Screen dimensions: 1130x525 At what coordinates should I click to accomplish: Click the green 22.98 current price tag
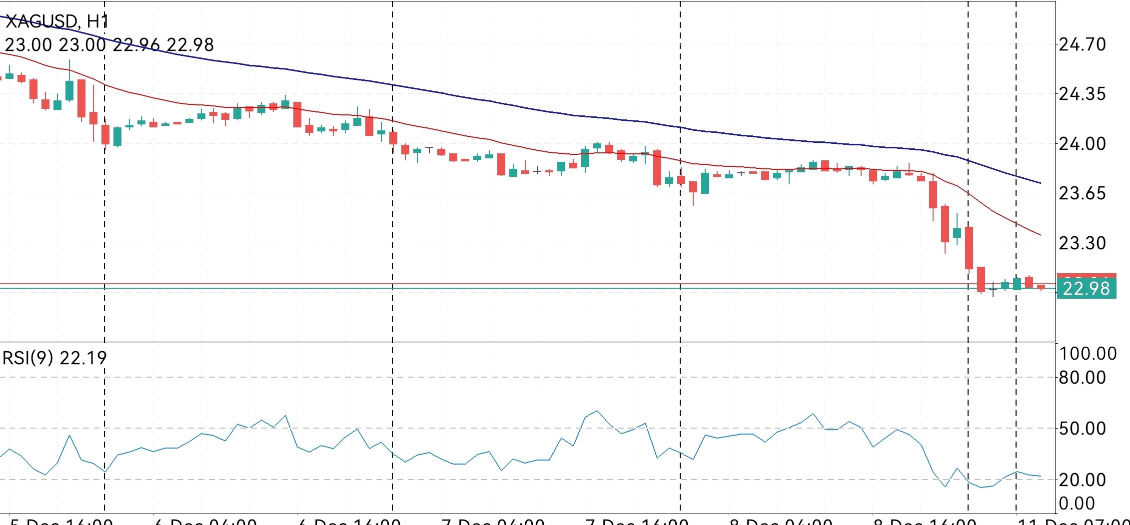pyautogui.click(x=1087, y=289)
